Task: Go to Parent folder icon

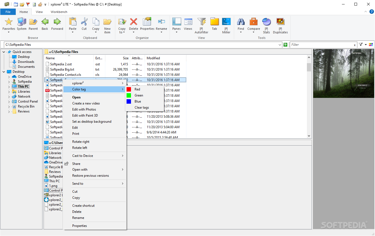Action: (x=33, y=22)
